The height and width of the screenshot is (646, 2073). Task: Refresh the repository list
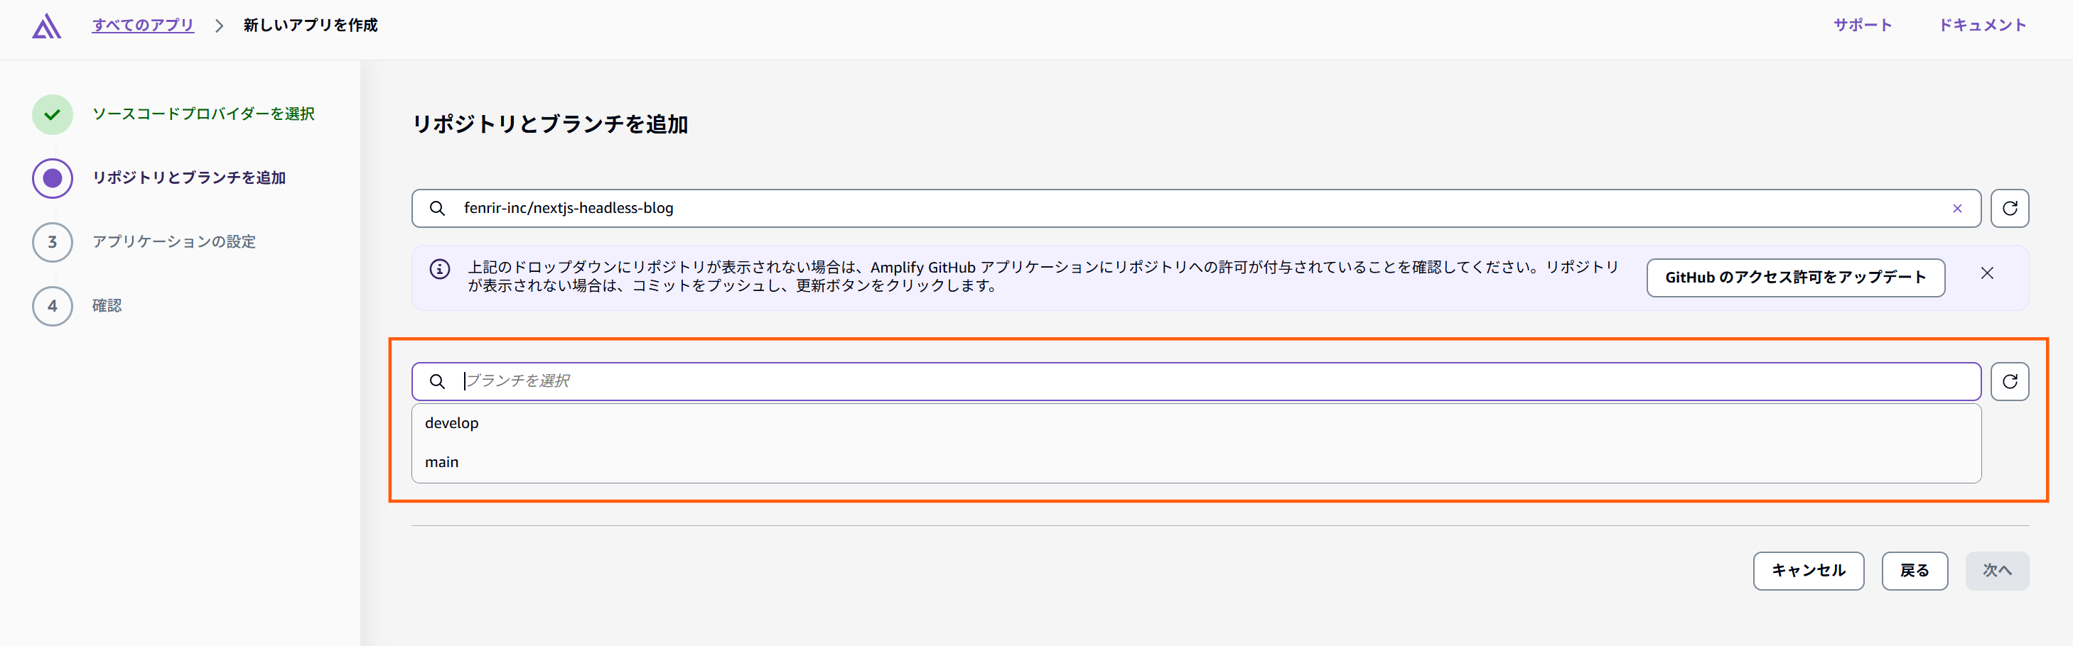pos(2010,208)
